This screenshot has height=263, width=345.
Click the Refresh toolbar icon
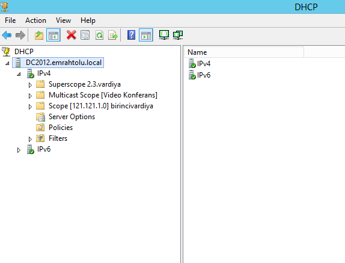coord(99,35)
